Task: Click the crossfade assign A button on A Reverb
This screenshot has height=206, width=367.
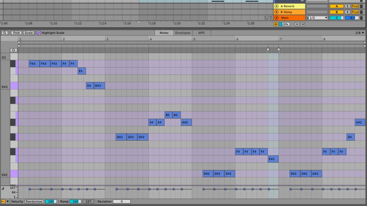Action: (337, 6)
